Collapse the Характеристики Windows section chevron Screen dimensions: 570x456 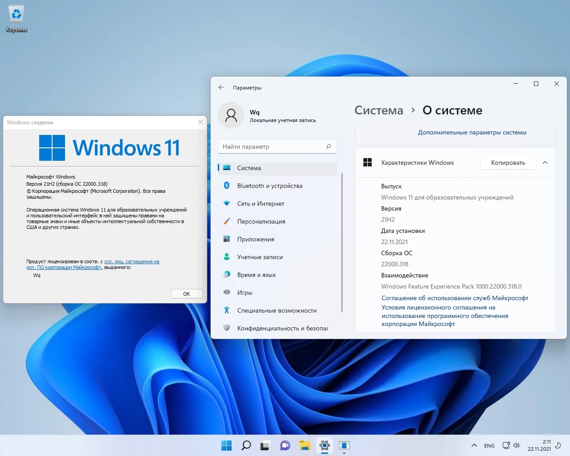(545, 163)
